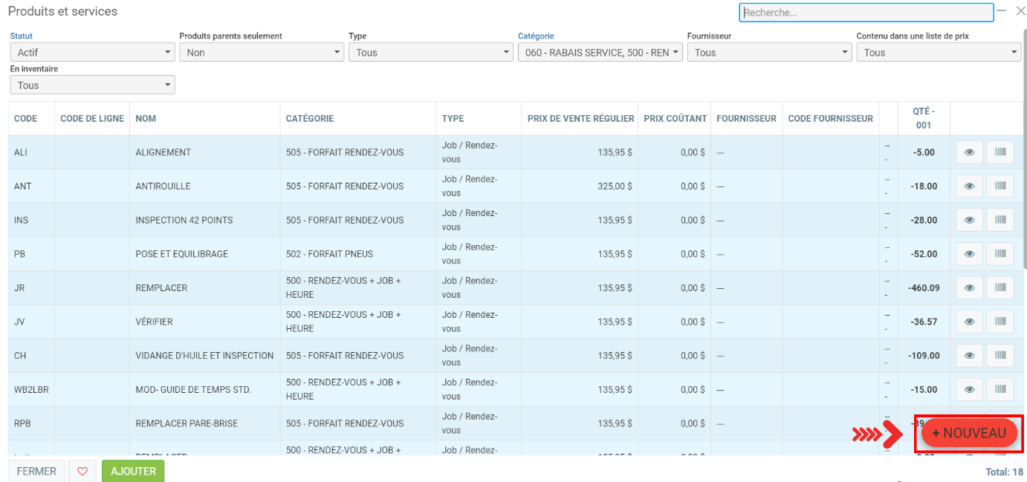Click the eye icon for VIDANGE D'HUILE row
The height and width of the screenshot is (482, 1027).
pos(968,356)
